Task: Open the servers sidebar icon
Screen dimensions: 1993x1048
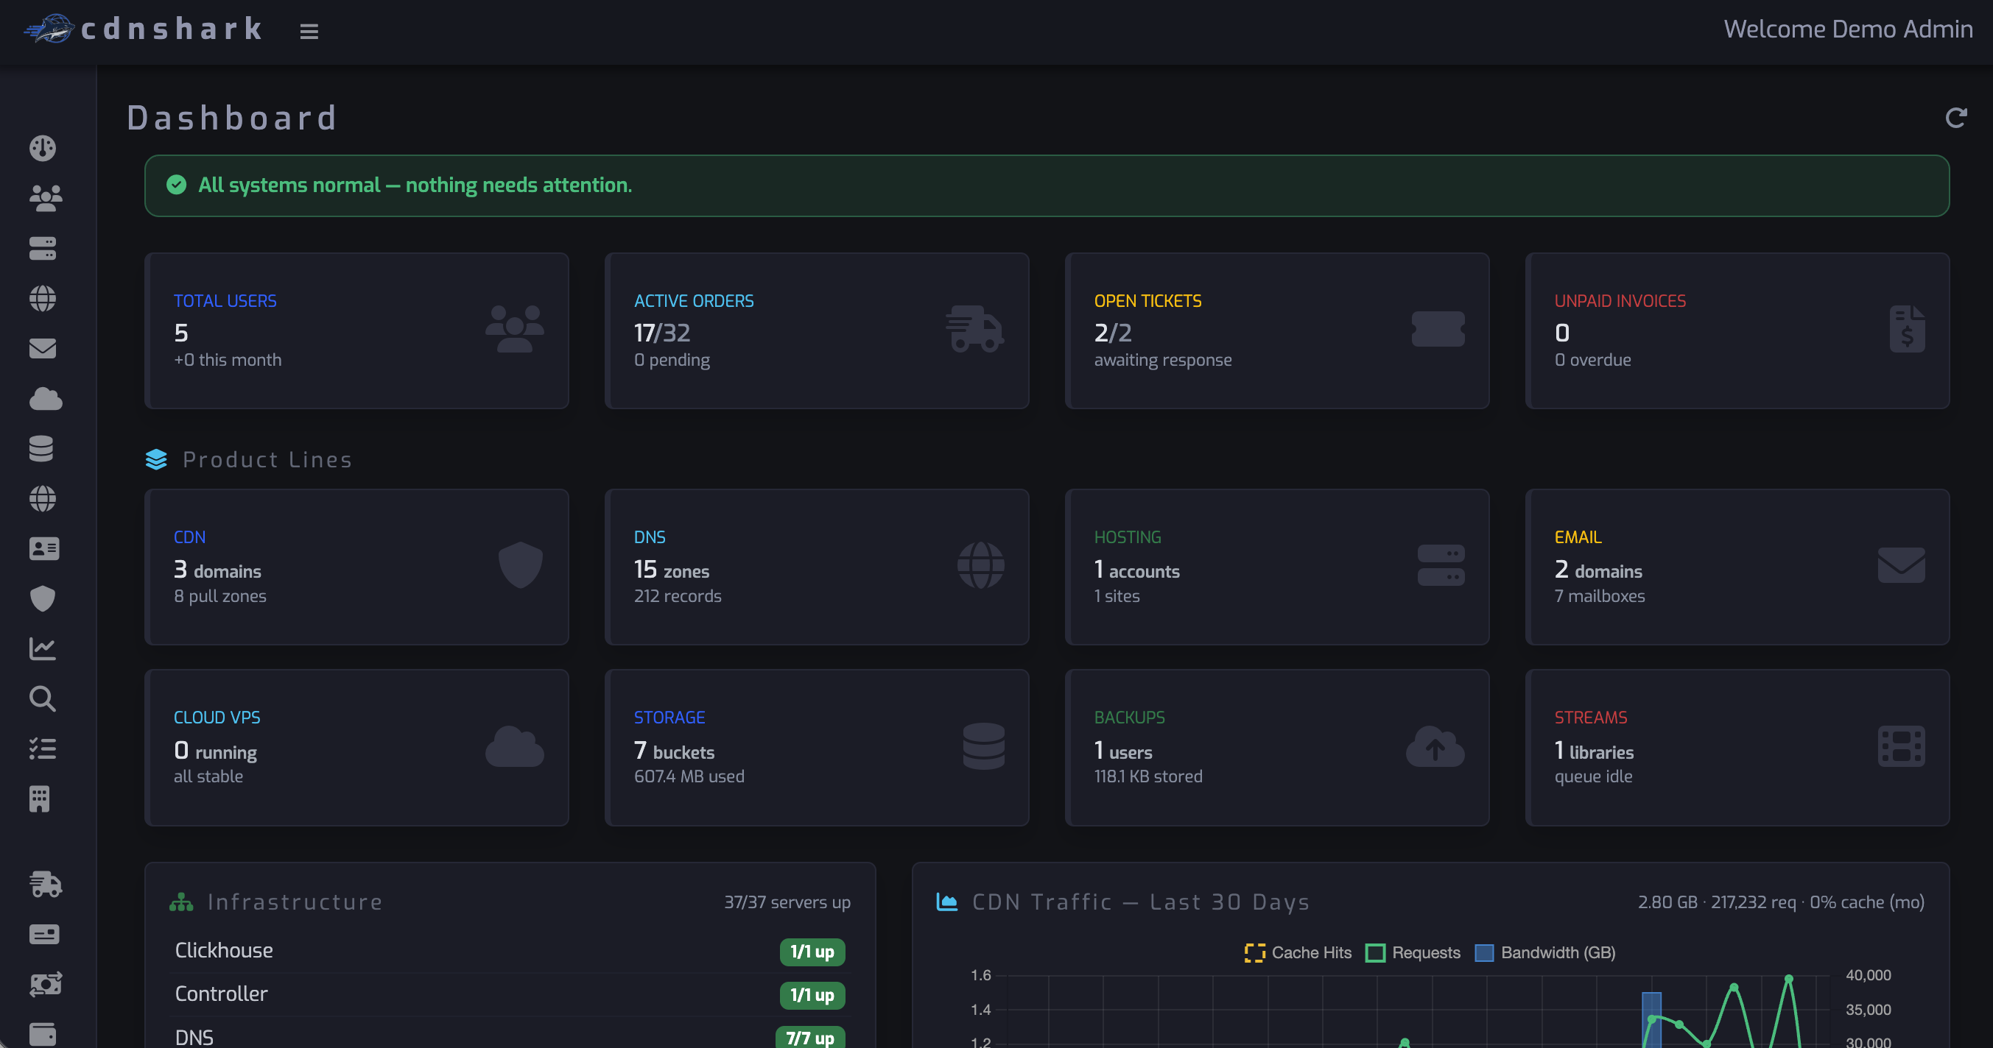Action: (x=43, y=248)
